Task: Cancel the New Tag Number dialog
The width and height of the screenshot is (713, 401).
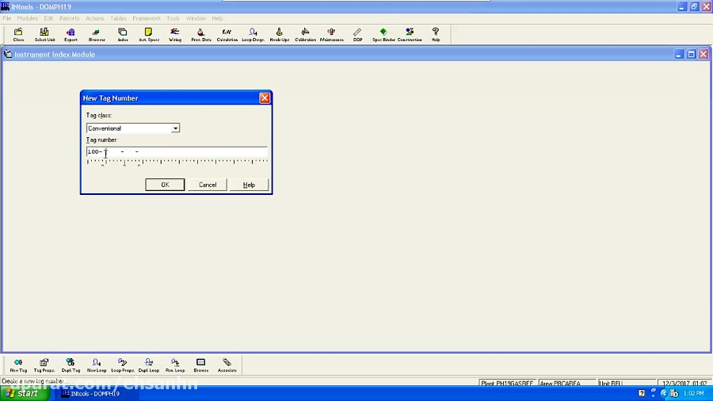Action: (x=208, y=185)
